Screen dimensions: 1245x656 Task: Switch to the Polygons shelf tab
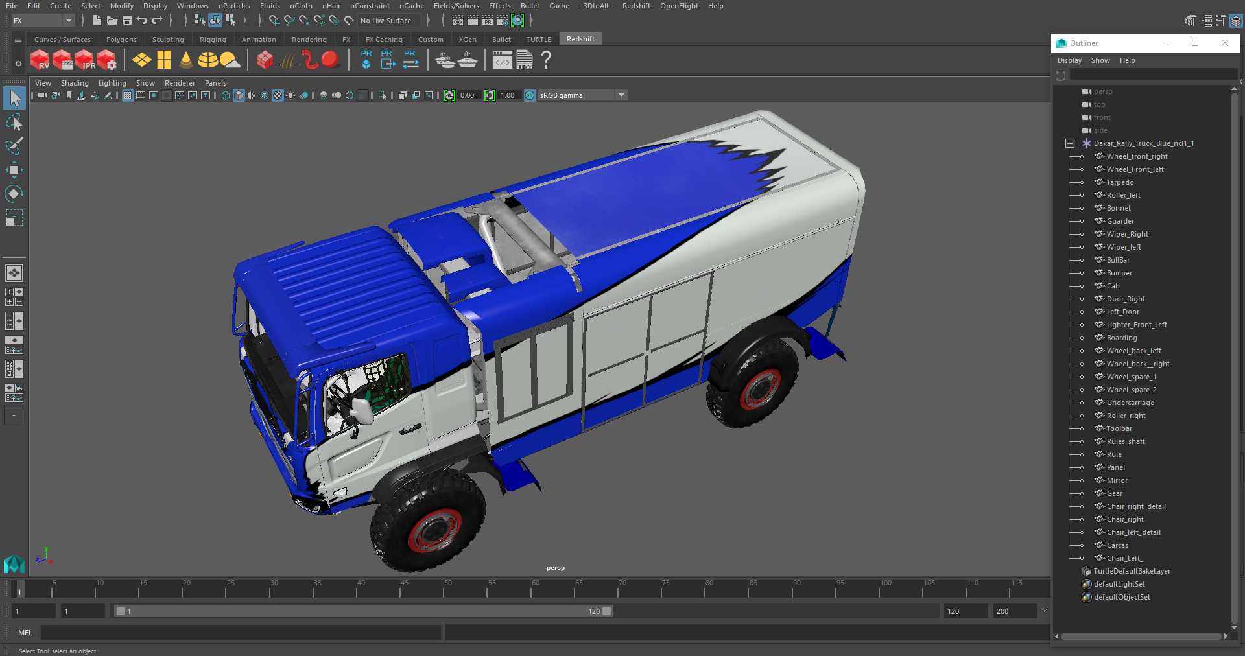121,40
